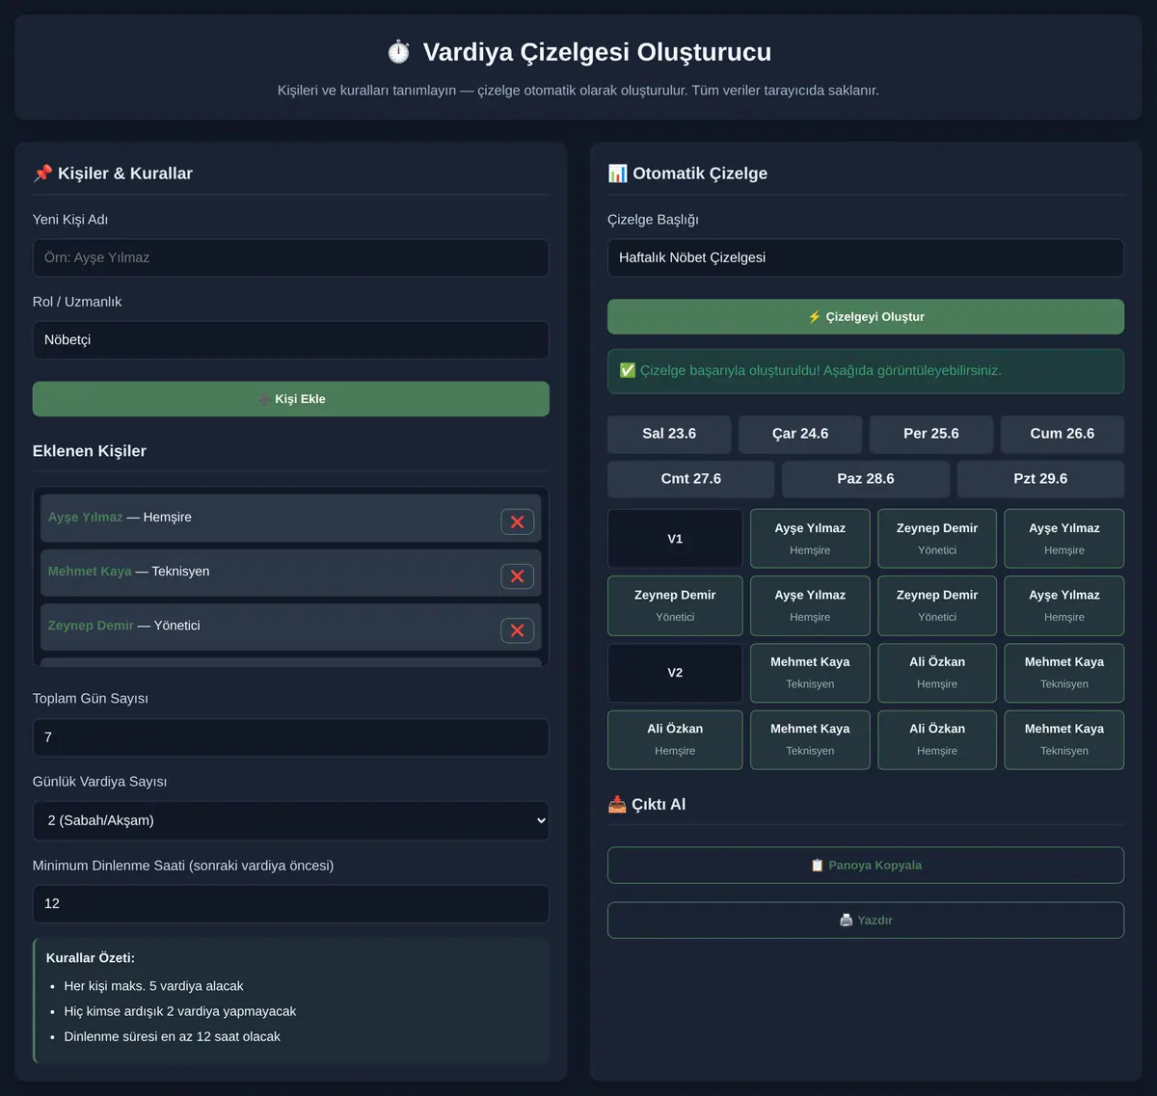Pick the Cmt 27.6 day header
The width and height of the screenshot is (1157, 1096).
point(691,479)
